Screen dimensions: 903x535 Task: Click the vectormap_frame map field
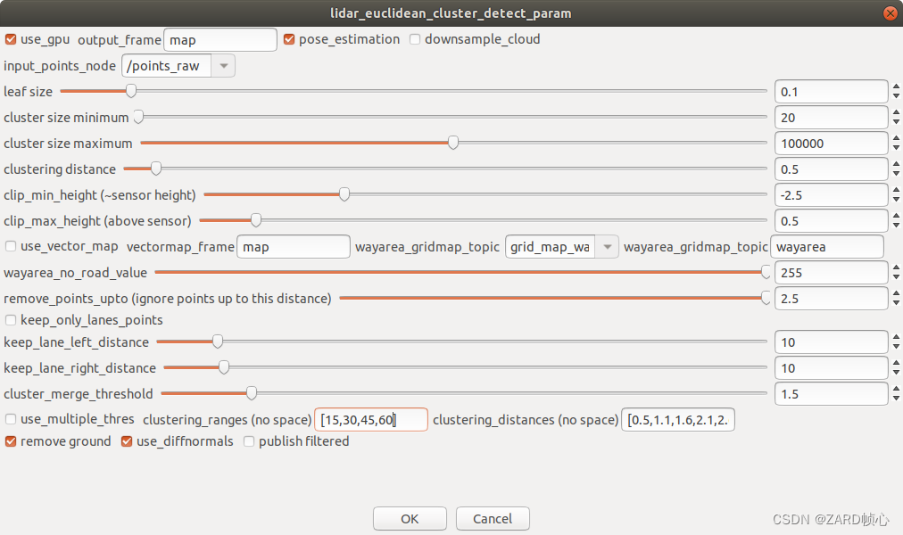click(x=294, y=247)
